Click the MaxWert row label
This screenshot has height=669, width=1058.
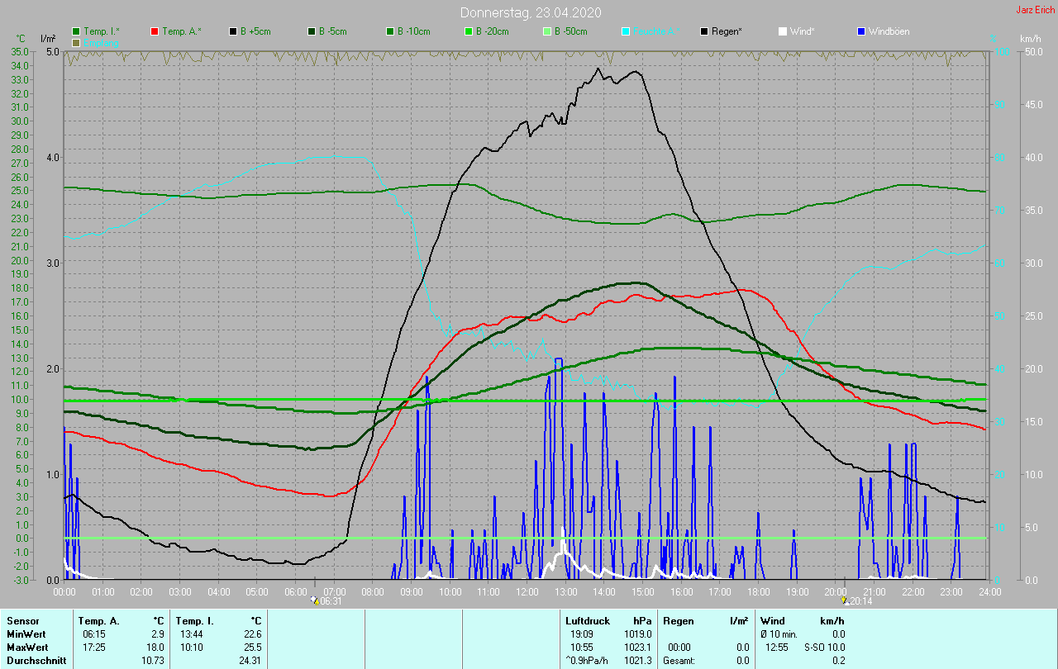click(x=28, y=647)
